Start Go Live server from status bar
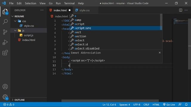 [169, 104]
